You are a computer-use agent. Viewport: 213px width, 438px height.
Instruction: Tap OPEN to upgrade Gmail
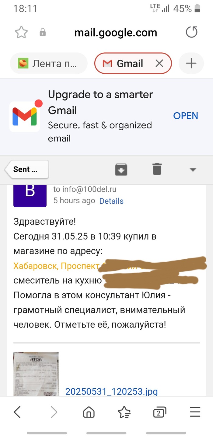point(186,116)
